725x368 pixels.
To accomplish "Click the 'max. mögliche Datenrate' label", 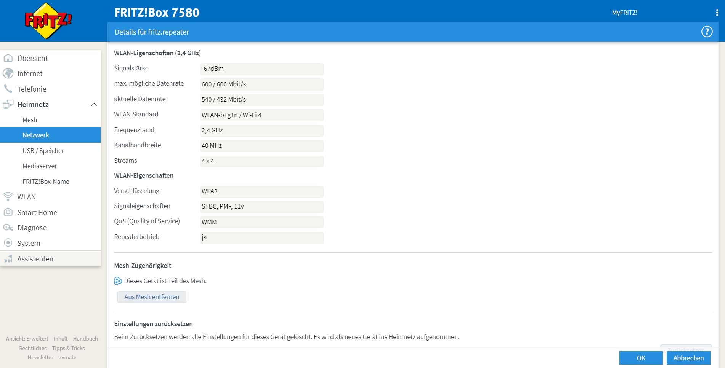I will tap(149, 83).
